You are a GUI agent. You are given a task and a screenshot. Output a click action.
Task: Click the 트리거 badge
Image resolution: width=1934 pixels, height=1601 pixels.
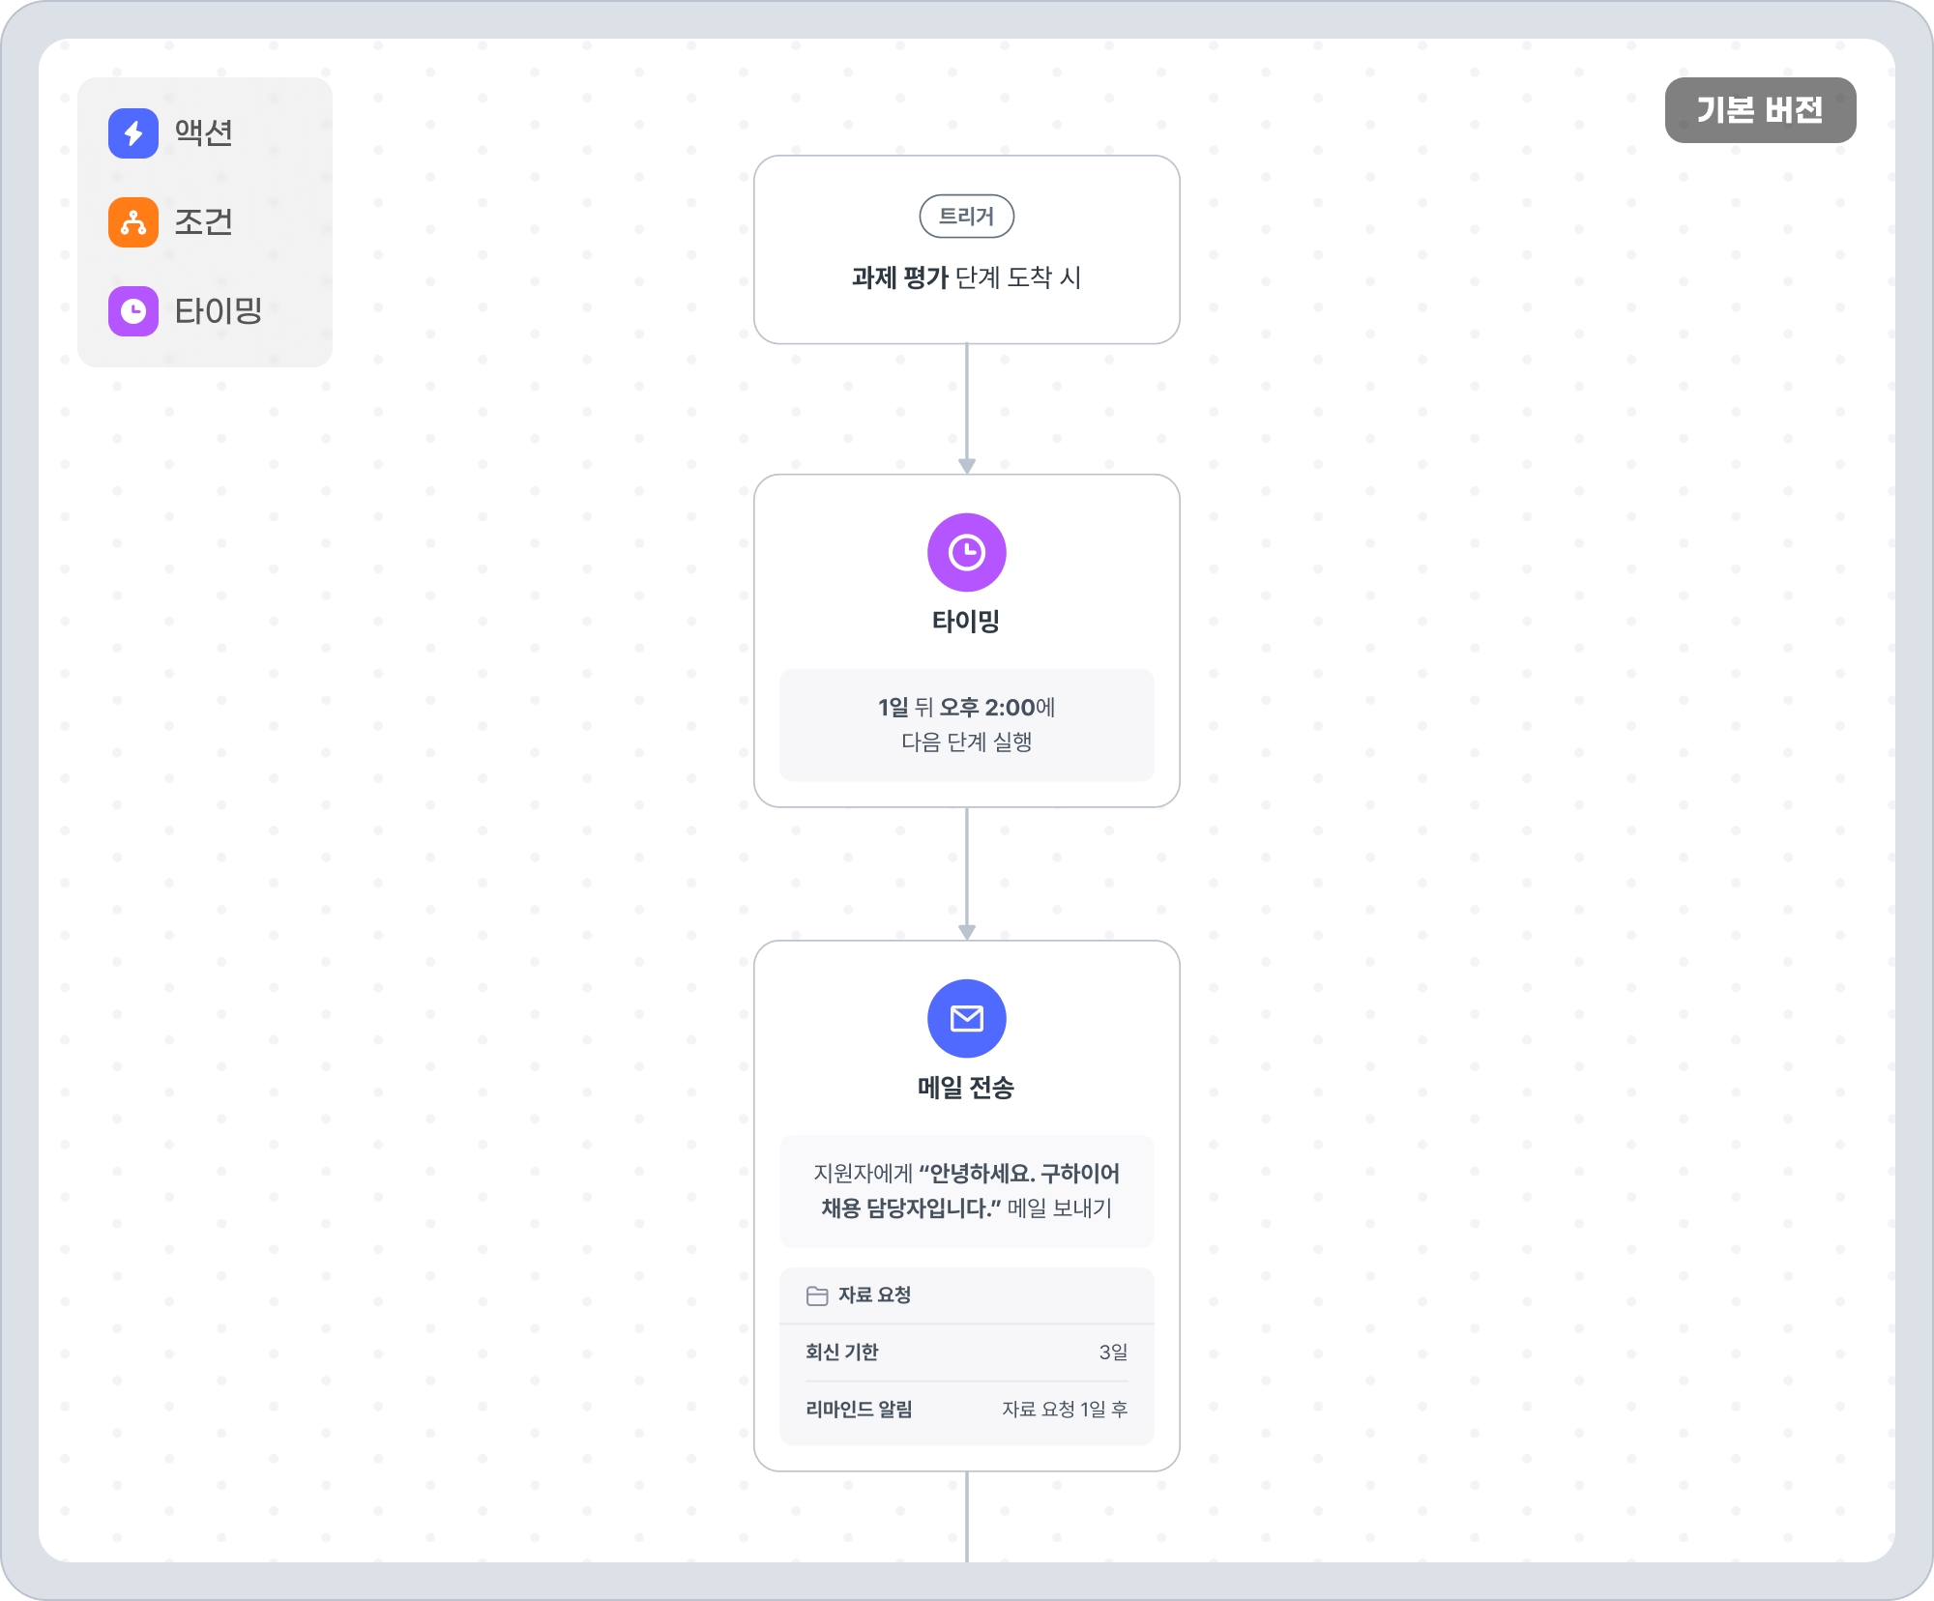click(x=966, y=217)
